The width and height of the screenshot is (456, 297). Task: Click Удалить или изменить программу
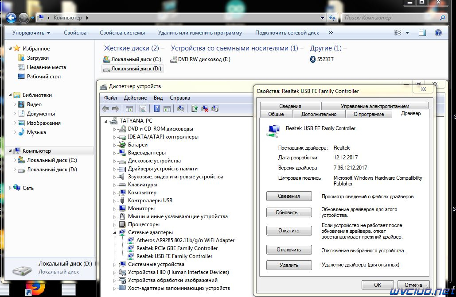coord(200,33)
